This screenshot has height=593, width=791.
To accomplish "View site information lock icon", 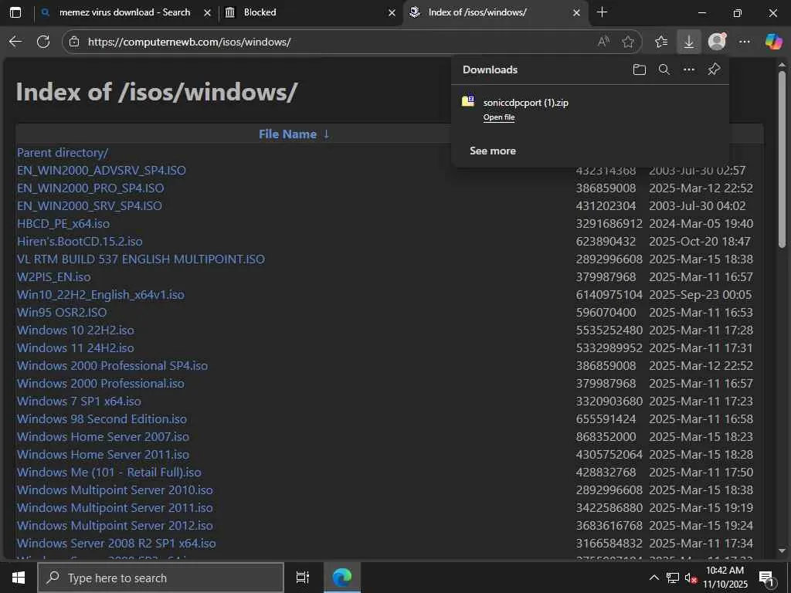I will tap(74, 42).
